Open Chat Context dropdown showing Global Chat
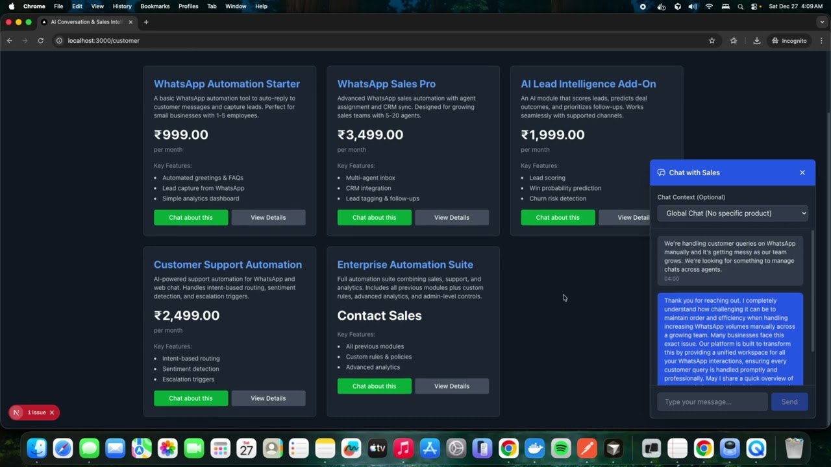The height and width of the screenshot is (467, 831). (x=732, y=213)
